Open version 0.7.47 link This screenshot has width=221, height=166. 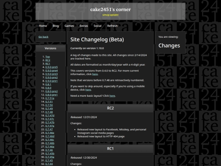[49, 130]
